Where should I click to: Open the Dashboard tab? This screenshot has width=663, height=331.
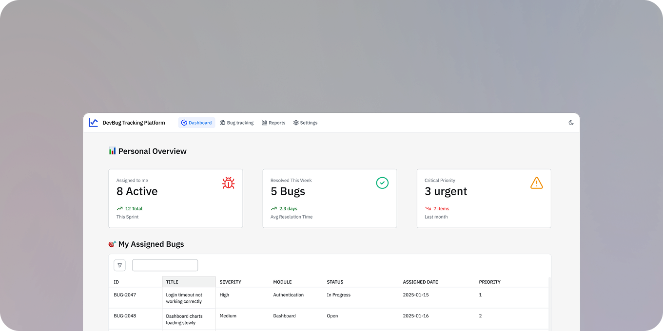point(196,123)
